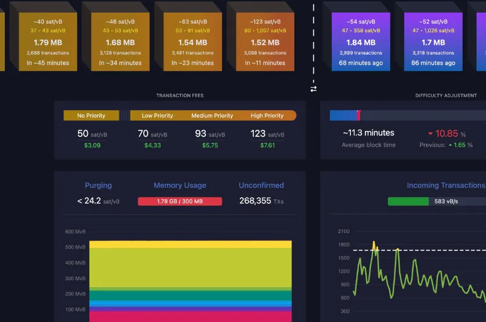Click the 70 sat/vB low priority fee

coord(152,134)
